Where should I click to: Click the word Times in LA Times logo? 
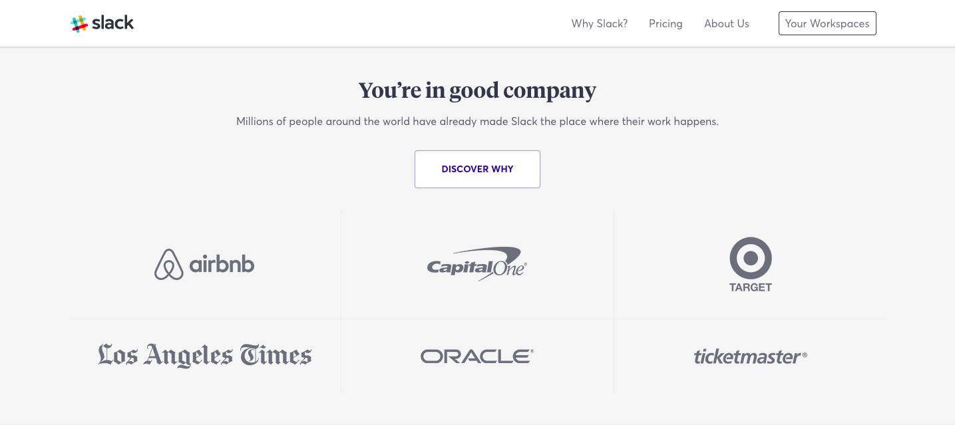(276, 355)
